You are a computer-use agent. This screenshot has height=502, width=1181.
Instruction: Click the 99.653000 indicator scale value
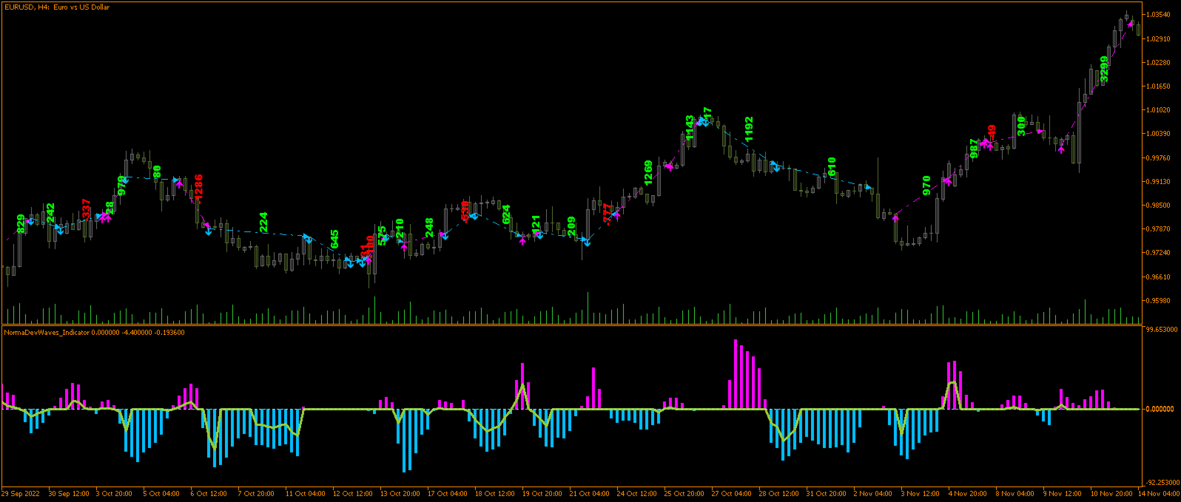point(1161,330)
